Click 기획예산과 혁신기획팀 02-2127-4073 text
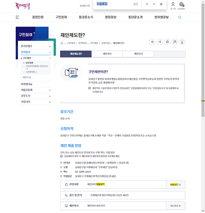Screen dimensions: 205x213 pos(109,195)
